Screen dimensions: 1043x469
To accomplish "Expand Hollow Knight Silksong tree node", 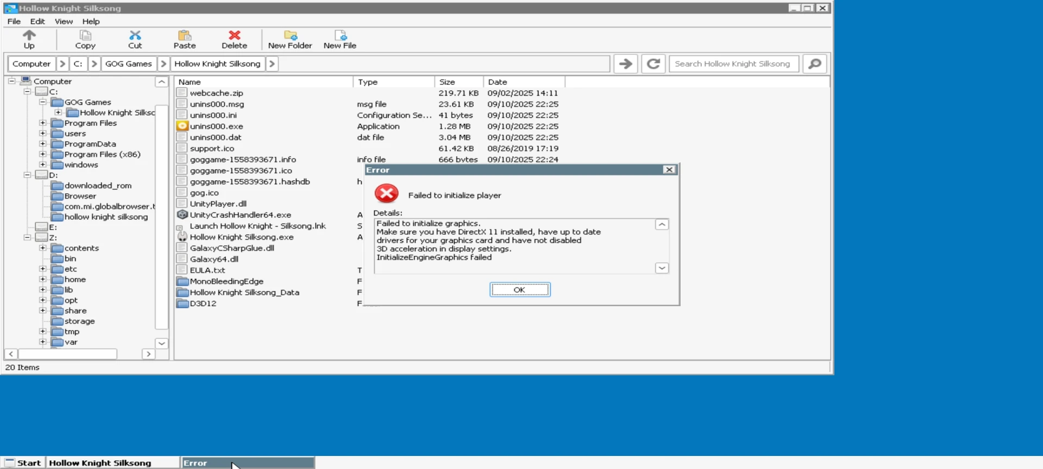I will point(58,112).
